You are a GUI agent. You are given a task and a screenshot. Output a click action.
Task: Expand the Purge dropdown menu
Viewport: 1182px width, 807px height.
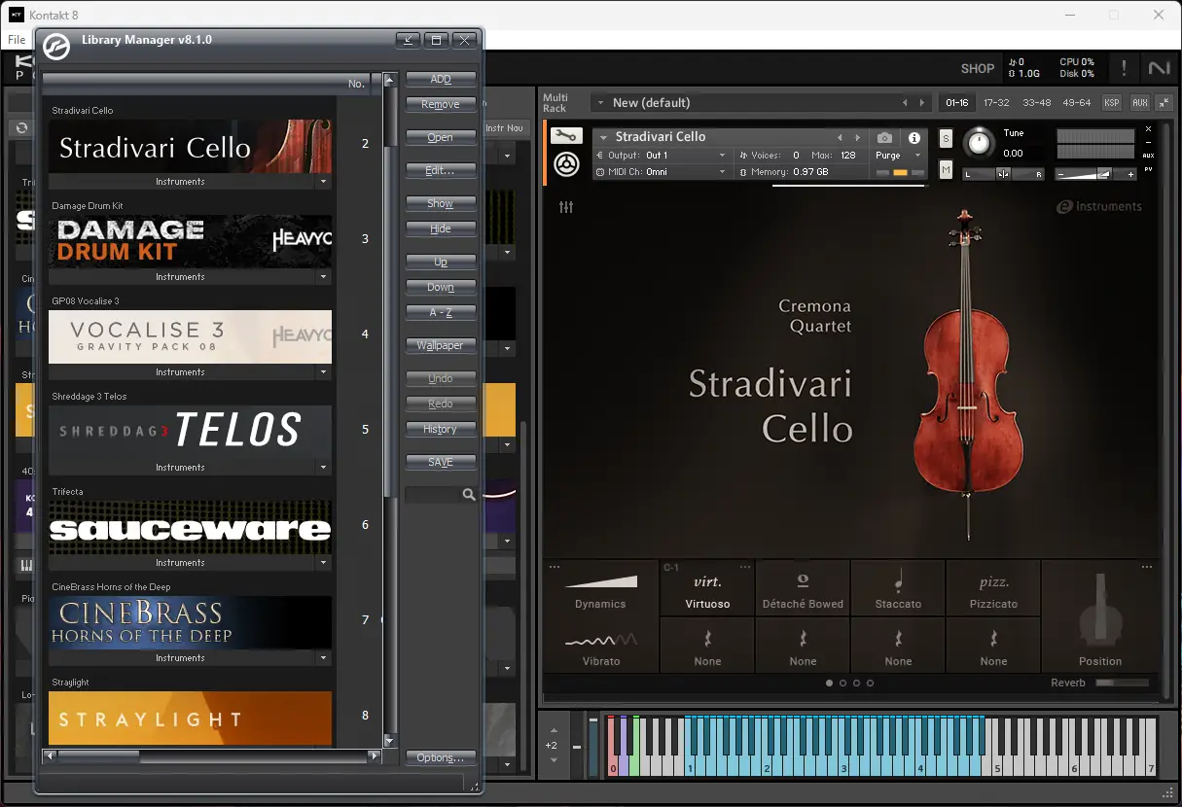917,156
